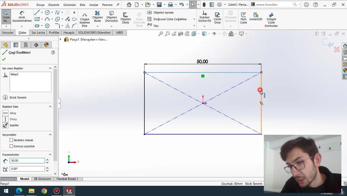Screen dimensions: 347x196
Task: Toggle the Yardımcı olarak checkbox
Action: pyautogui.click(x=11, y=140)
